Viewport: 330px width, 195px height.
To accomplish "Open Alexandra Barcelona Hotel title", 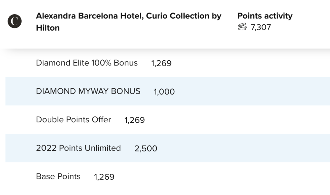I will coord(129,22).
